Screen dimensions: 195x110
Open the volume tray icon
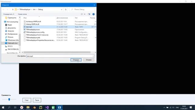(x=173, y=108)
